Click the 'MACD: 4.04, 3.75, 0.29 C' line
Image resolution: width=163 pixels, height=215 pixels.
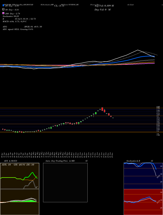[x=15, y=21]
